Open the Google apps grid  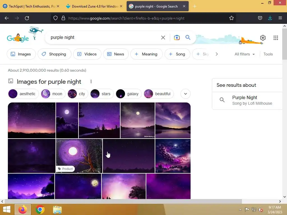click(276, 38)
